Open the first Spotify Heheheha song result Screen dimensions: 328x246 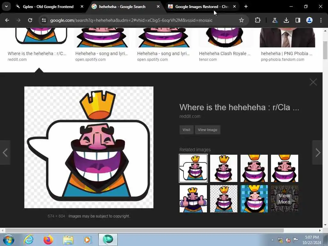pyautogui.click(x=102, y=53)
